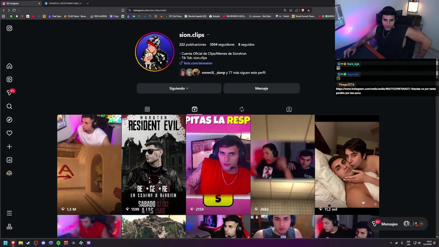Viewport: 439px width, 247px height.
Task: Select the Reels tab on profile
Action: [194, 109]
